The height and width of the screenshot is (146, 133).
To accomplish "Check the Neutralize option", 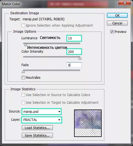I will point(23,78).
